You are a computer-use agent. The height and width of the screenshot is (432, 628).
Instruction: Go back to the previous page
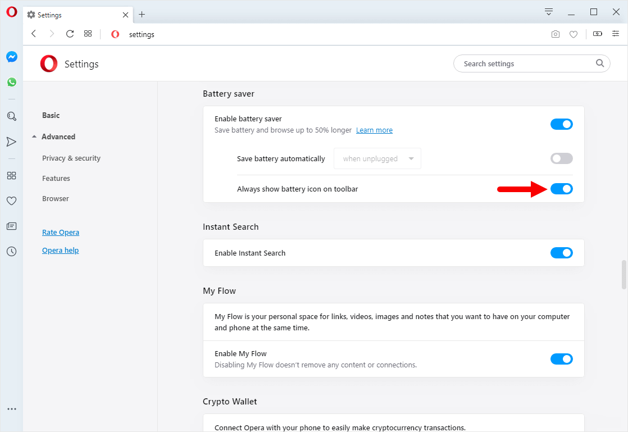tap(34, 34)
